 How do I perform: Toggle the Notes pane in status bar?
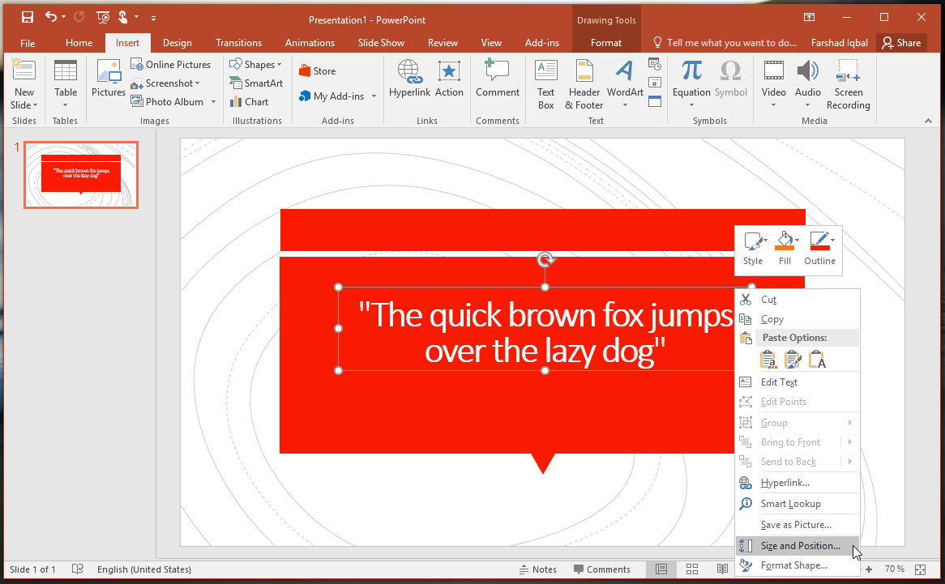(537, 569)
